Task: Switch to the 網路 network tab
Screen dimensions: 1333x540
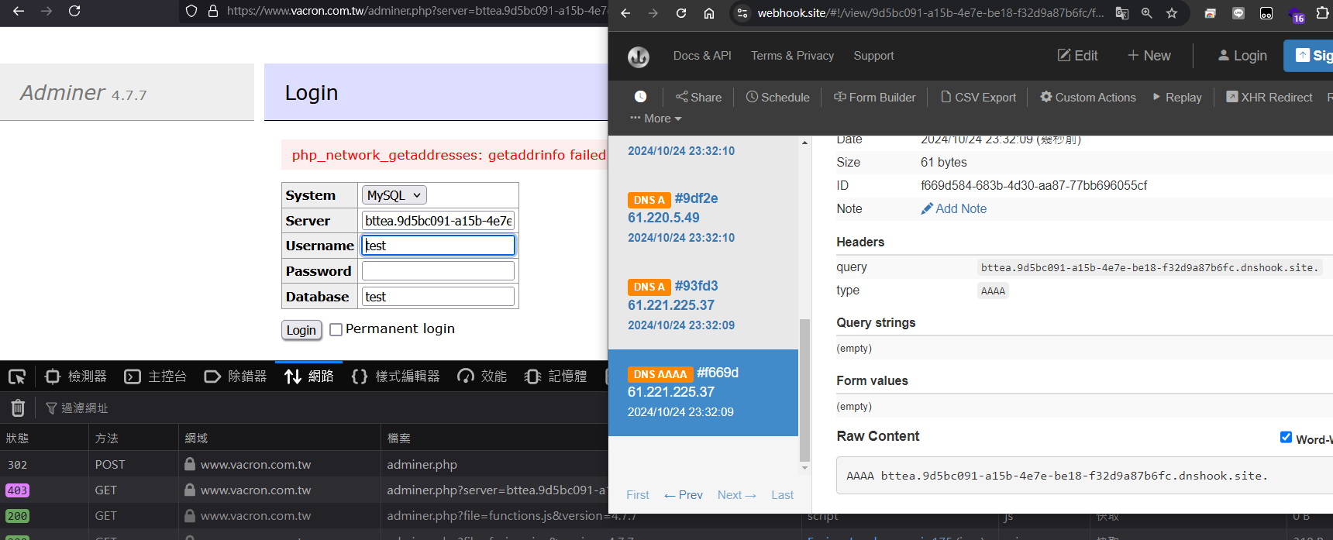Action: tap(308, 377)
